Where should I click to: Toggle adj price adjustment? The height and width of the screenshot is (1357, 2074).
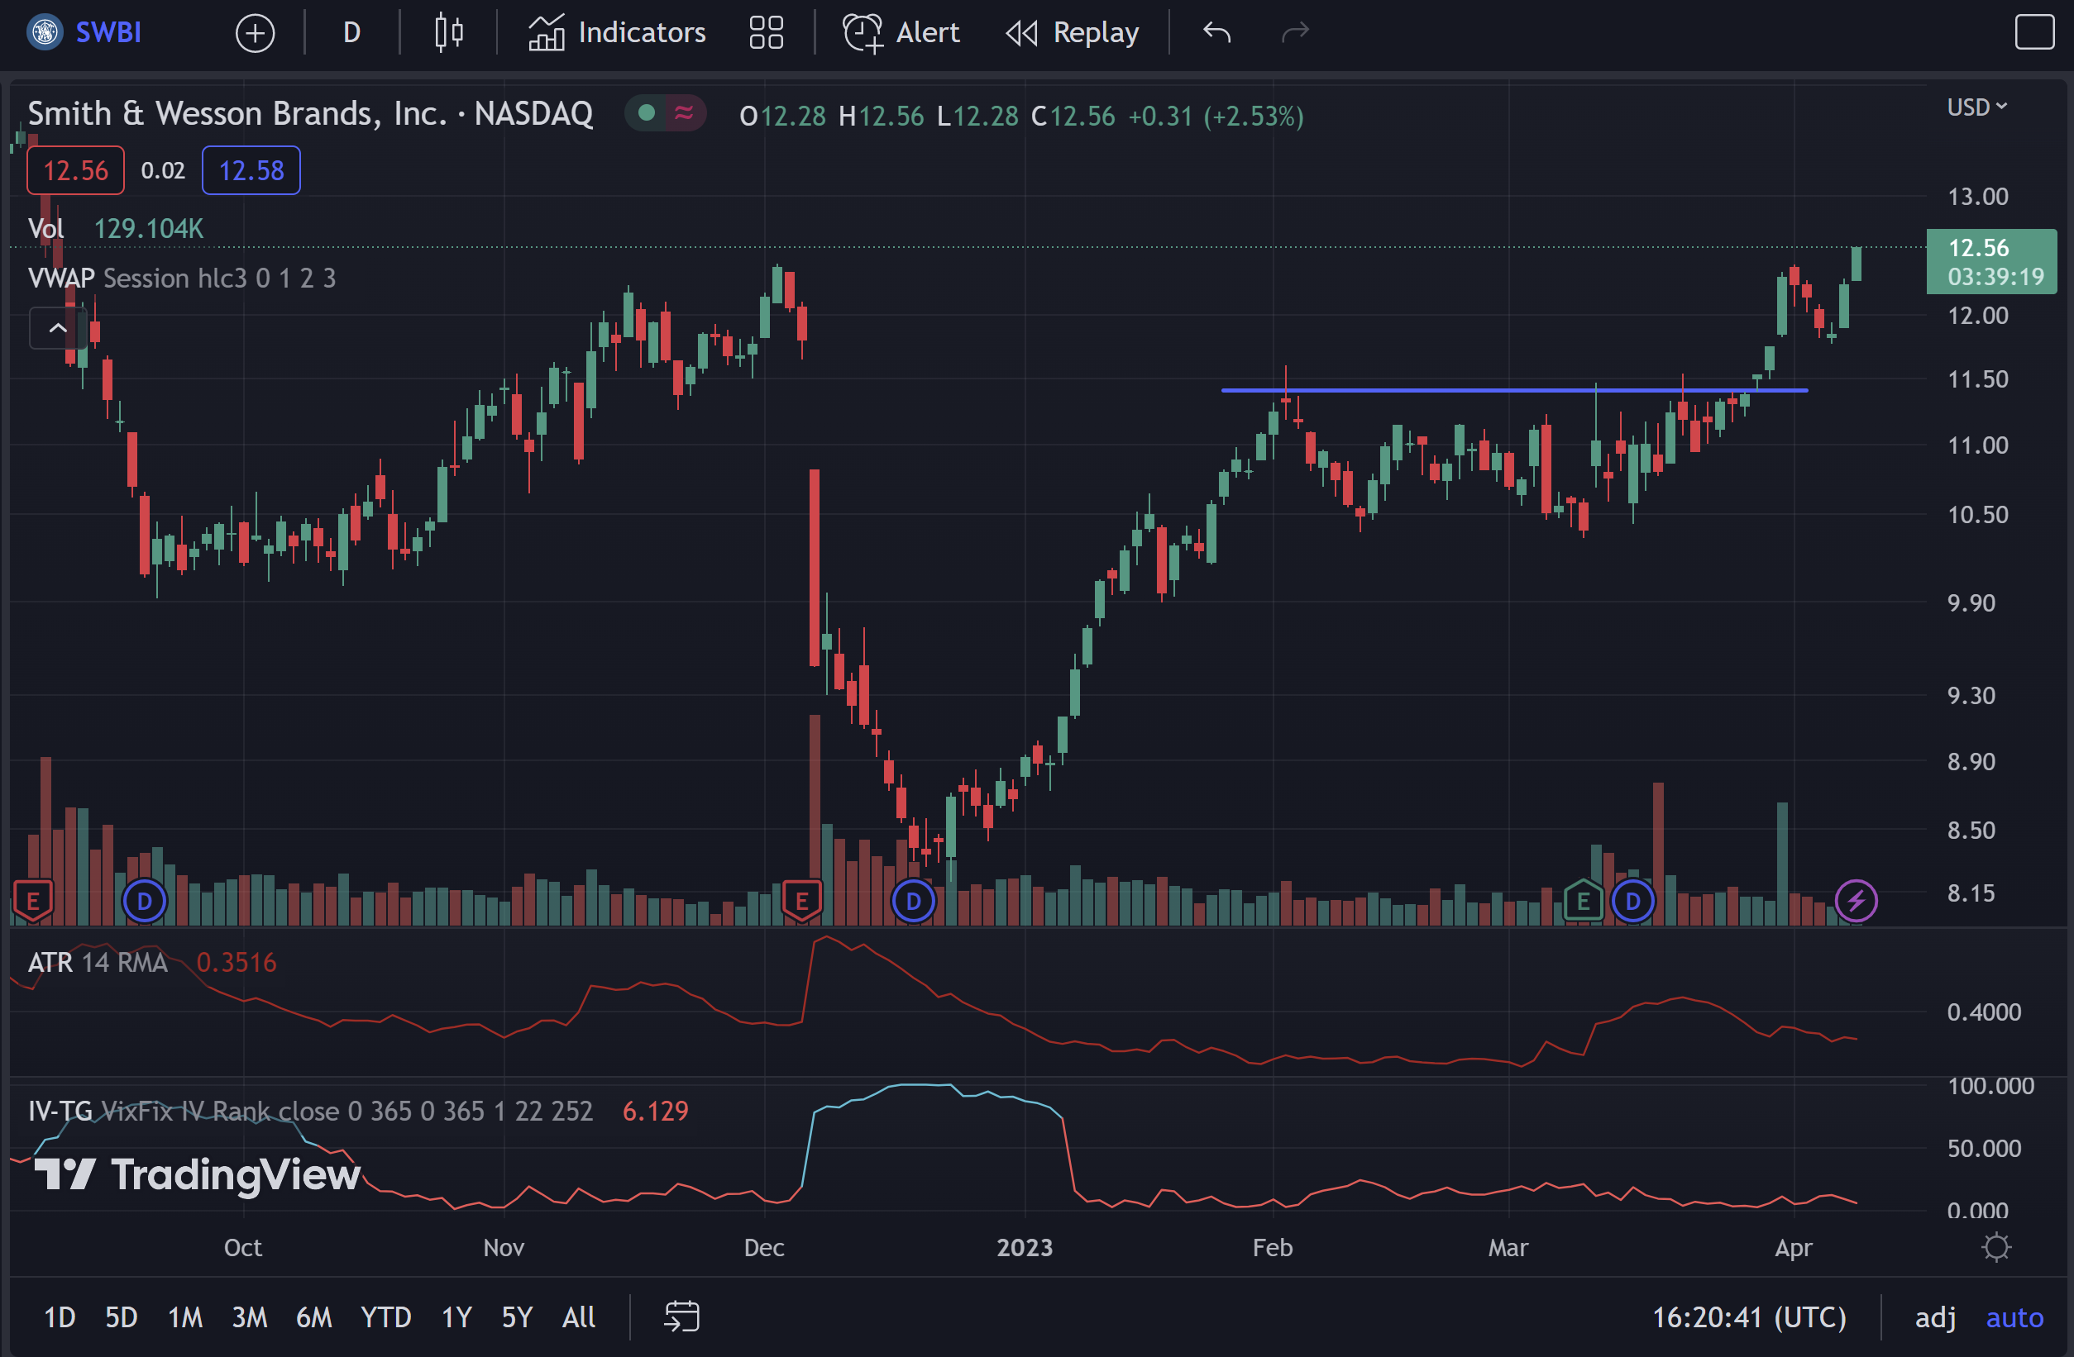point(1934,1317)
